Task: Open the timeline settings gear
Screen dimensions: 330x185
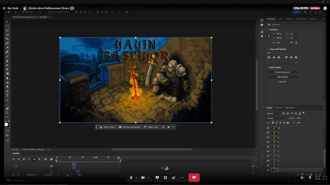Action: 39,159
